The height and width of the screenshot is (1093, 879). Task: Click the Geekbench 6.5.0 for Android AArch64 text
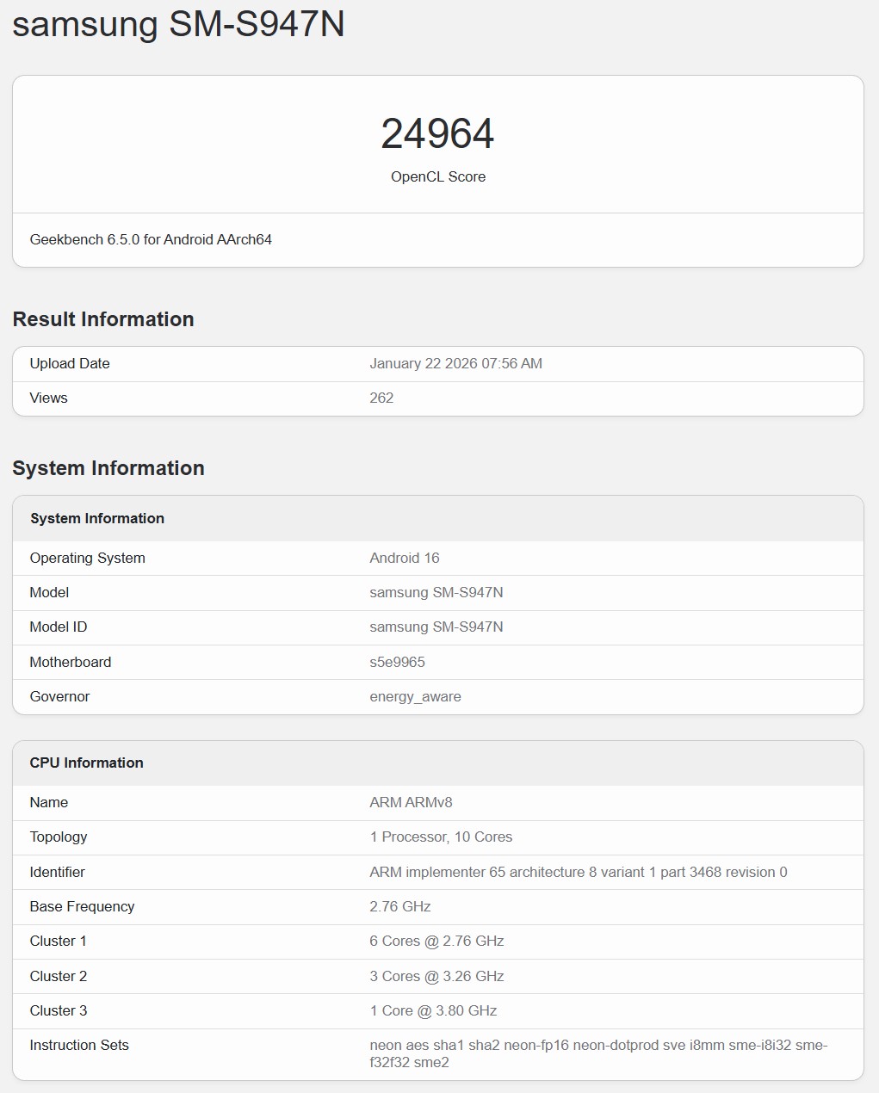tap(151, 239)
